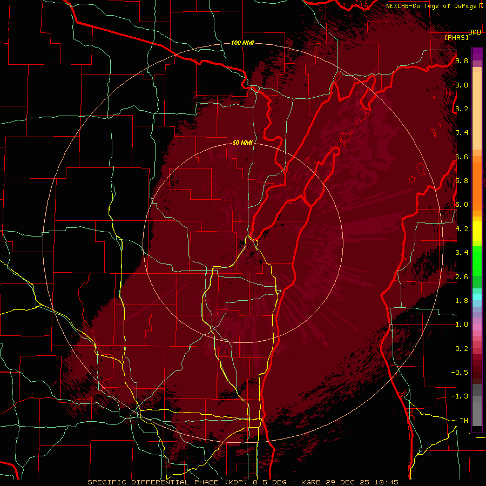
Task: Click the 7.4 scale label
Action: pos(462,133)
